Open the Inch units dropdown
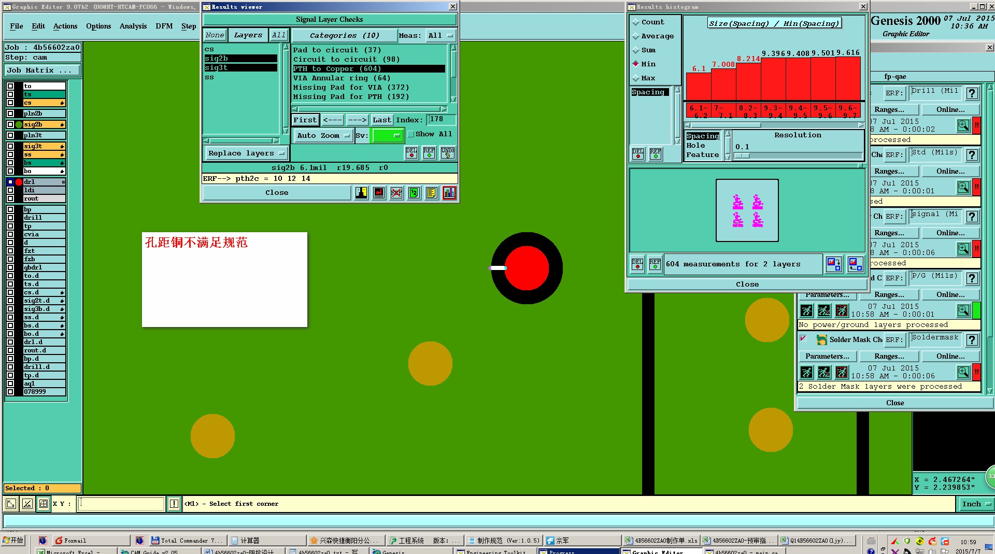This screenshot has height=554, width=995. pyautogui.click(x=976, y=504)
